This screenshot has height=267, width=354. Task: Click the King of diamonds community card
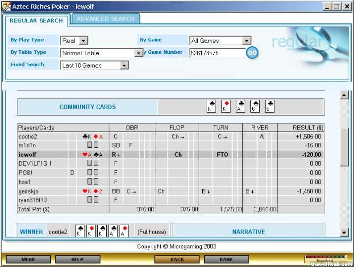[x=226, y=106]
